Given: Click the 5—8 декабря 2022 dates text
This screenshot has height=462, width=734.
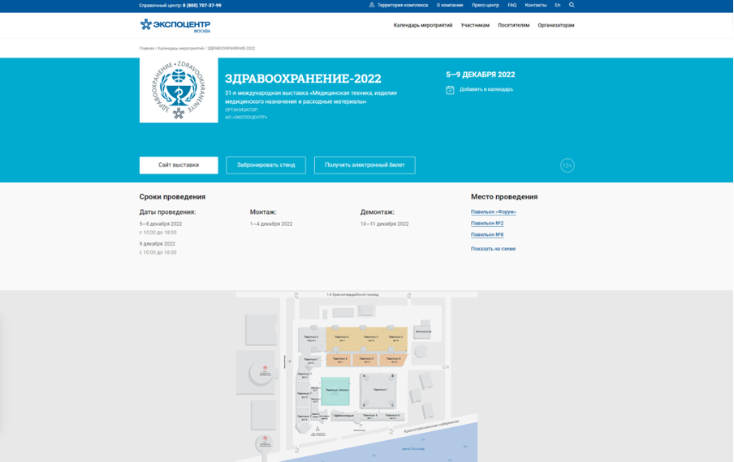Looking at the screenshot, I should (161, 224).
